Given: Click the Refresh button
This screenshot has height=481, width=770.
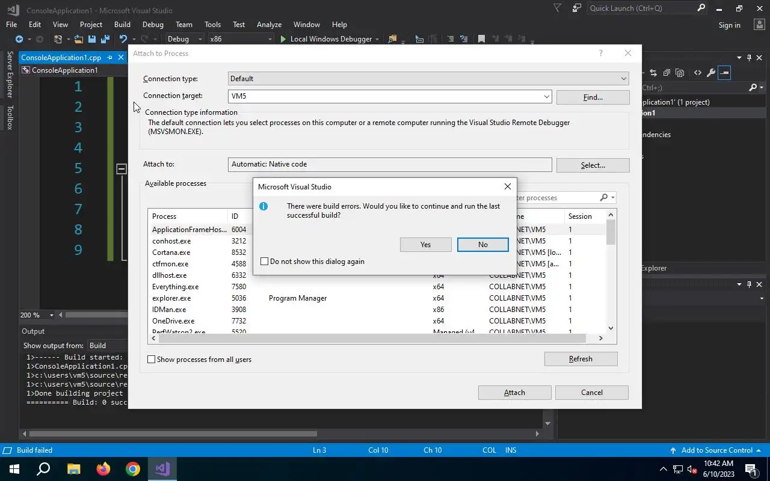Looking at the screenshot, I should [581, 359].
